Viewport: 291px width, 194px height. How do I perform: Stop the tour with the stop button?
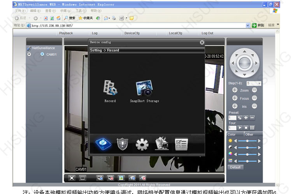click(x=246, y=128)
